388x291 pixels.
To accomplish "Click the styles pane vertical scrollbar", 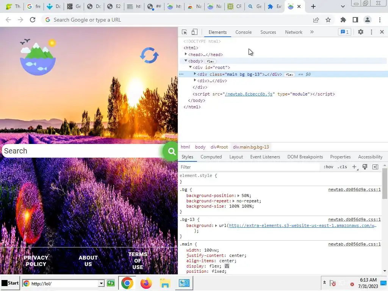I will pos(385,184).
